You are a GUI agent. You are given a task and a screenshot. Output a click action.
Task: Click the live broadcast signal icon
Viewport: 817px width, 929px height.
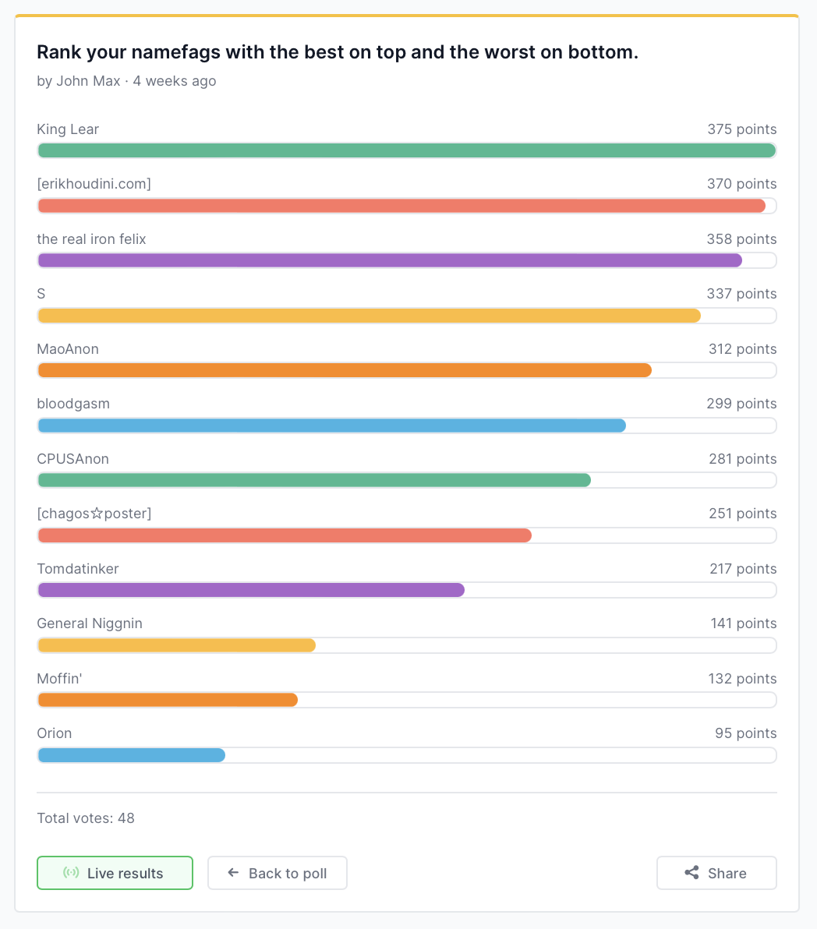tap(71, 873)
